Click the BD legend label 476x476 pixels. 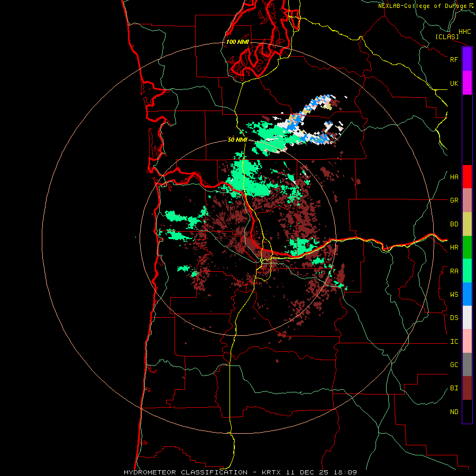click(x=454, y=224)
